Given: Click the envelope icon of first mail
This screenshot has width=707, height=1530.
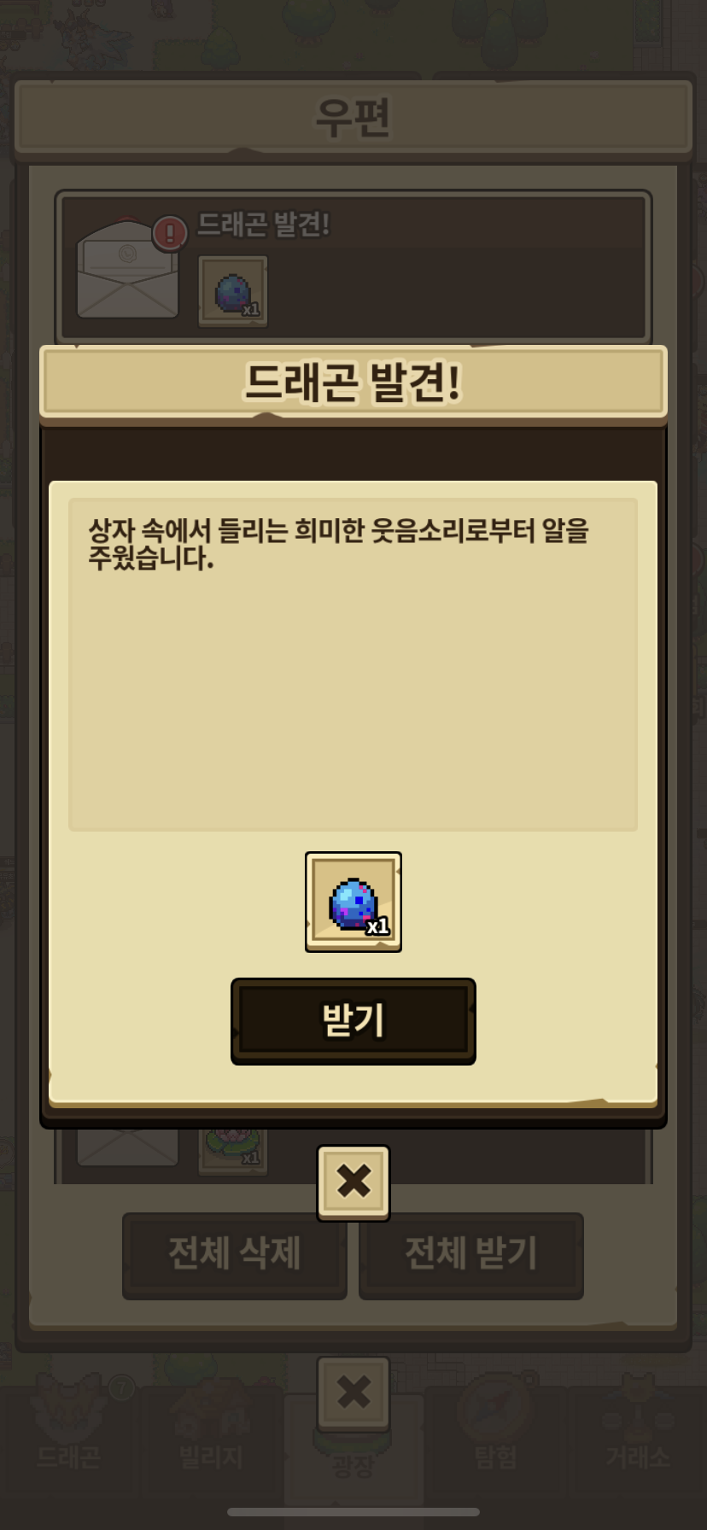Looking at the screenshot, I should click(x=127, y=269).
